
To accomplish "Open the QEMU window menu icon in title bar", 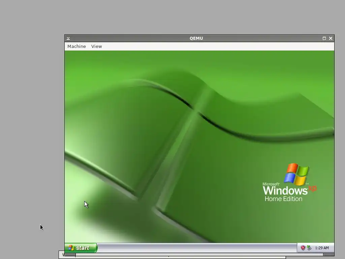I will point(68,38).
